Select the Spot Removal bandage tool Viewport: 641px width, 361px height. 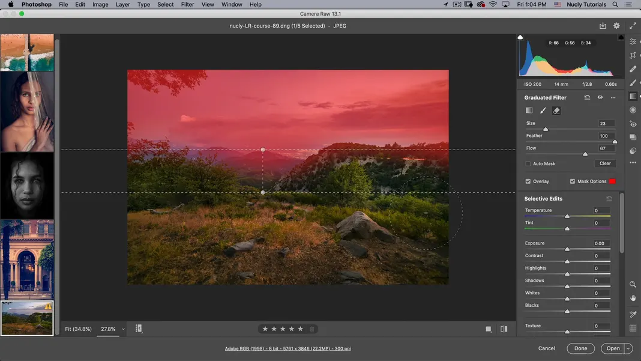pos(633,69)
